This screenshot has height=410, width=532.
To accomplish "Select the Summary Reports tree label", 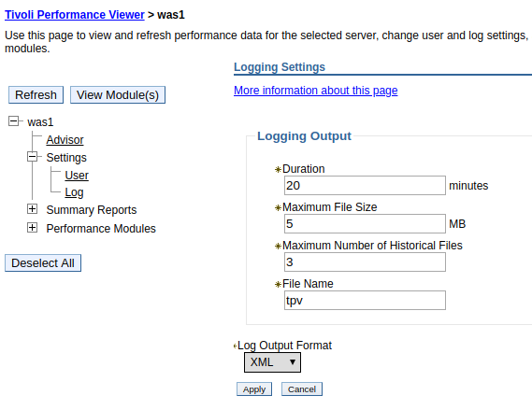I will 92,210.
